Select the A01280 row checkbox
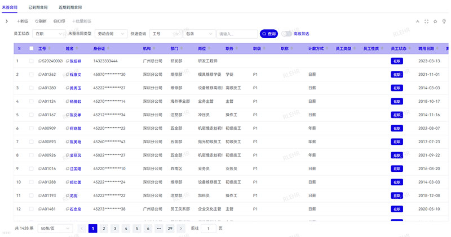This screenshot has width=451, height=237. pos(32,88)
